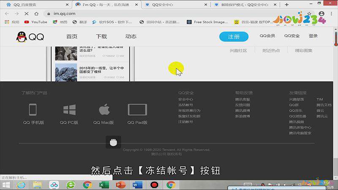Open the 新浪微博 link
The width and height of the screenshot is (338, 190).
[243, 116]
